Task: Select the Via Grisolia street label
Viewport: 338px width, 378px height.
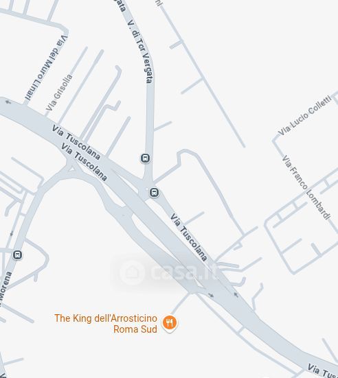Action: [59, 93]
